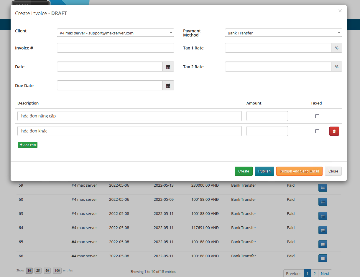Expand the Client dropdown
The width and height of the screenshot is (360, 277).
(x=115, y=33)
